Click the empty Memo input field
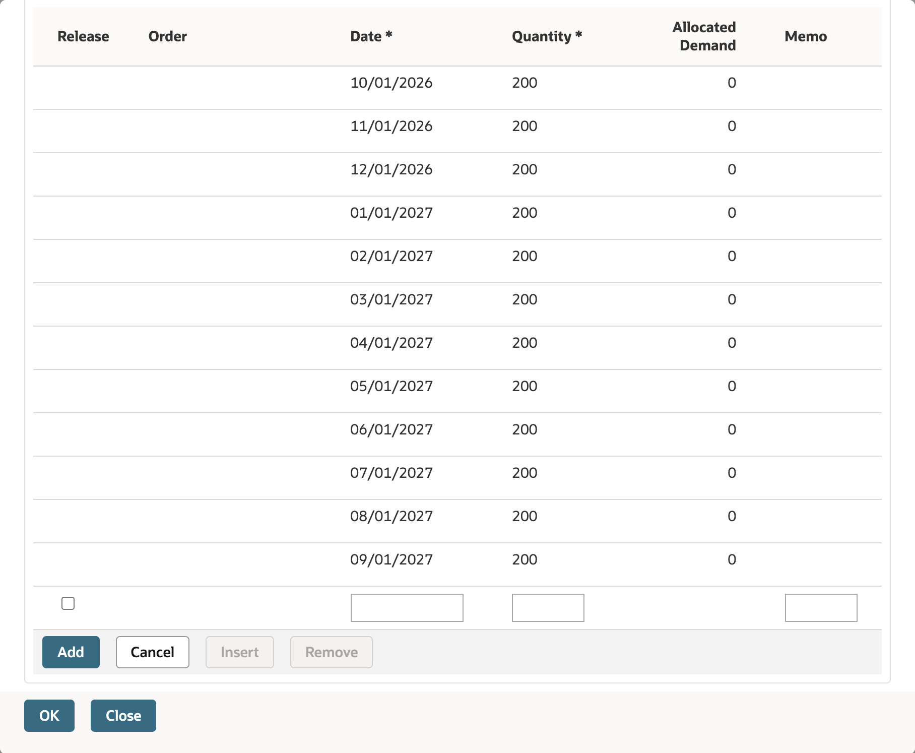The image size is (915, 753). coord(821,608)
